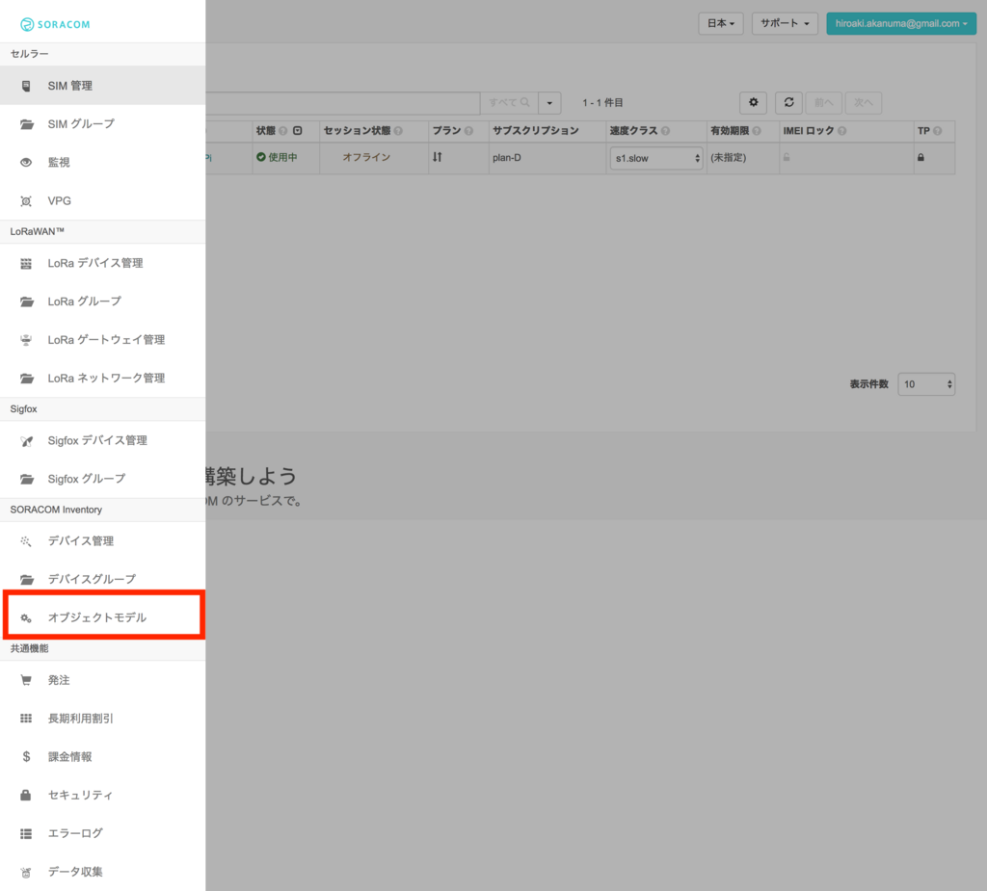Click Sigfox デバイス管理 icon
Screen dimensions: 987x891
(x=26, y=440)
